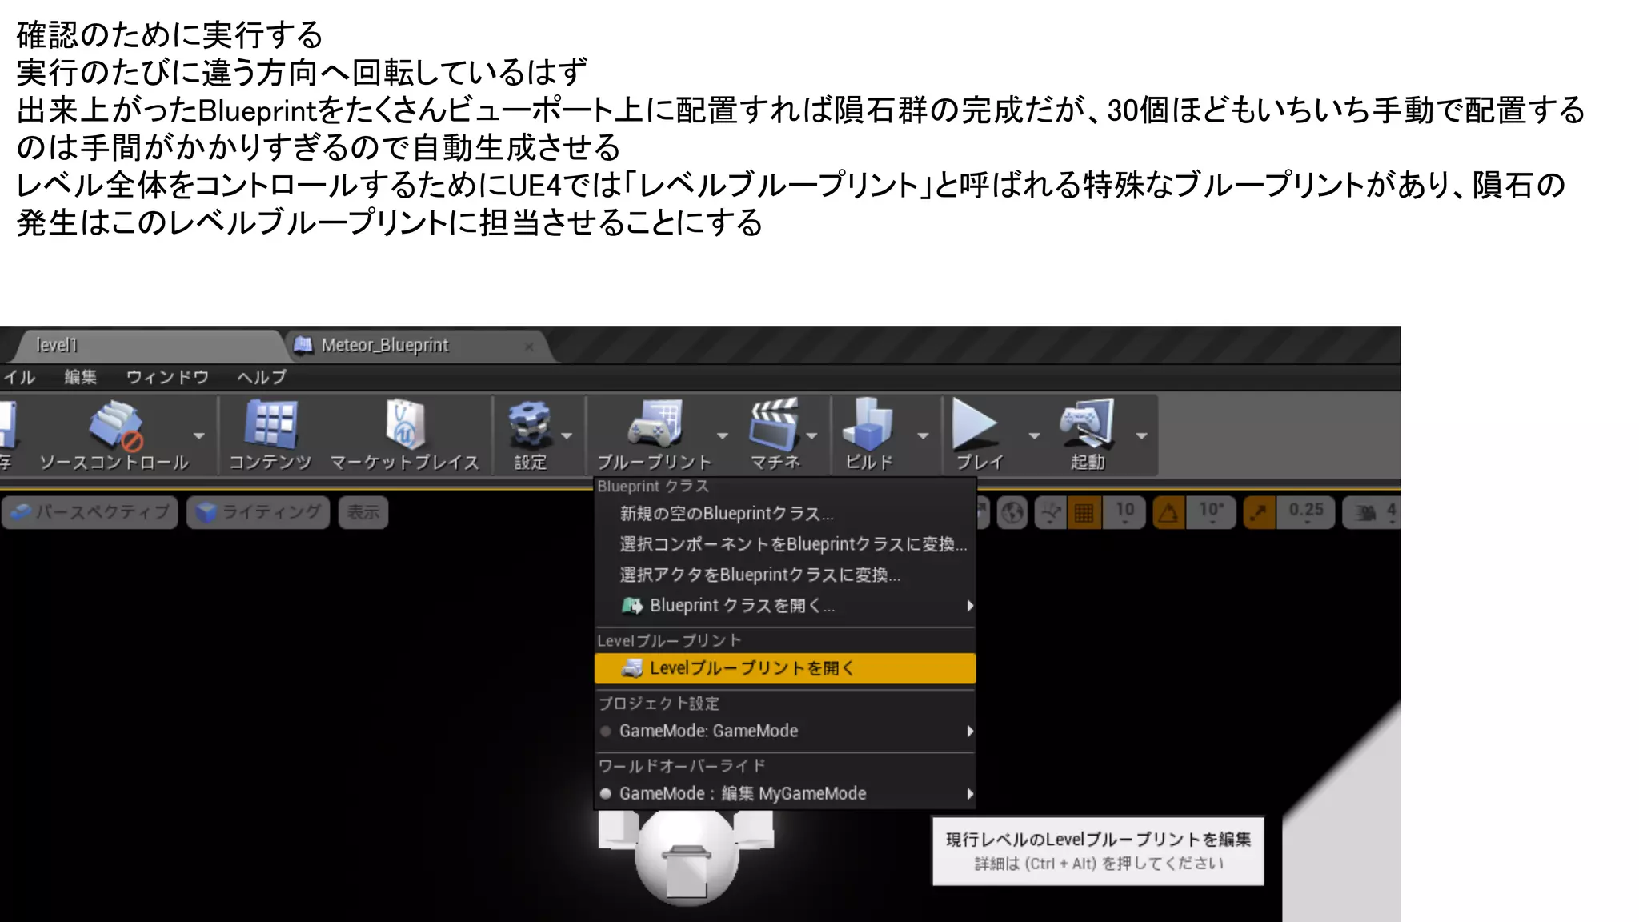Open rotation snap value 10° dropdown
1639x922 pixels.
pos(1211,512)
